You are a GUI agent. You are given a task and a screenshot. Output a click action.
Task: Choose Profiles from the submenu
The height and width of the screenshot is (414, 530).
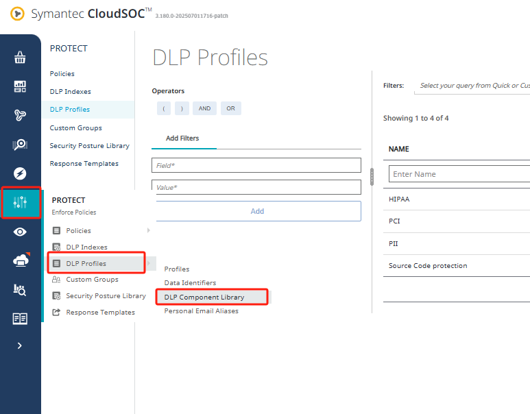pyautogui.click(x=177, y=269)
